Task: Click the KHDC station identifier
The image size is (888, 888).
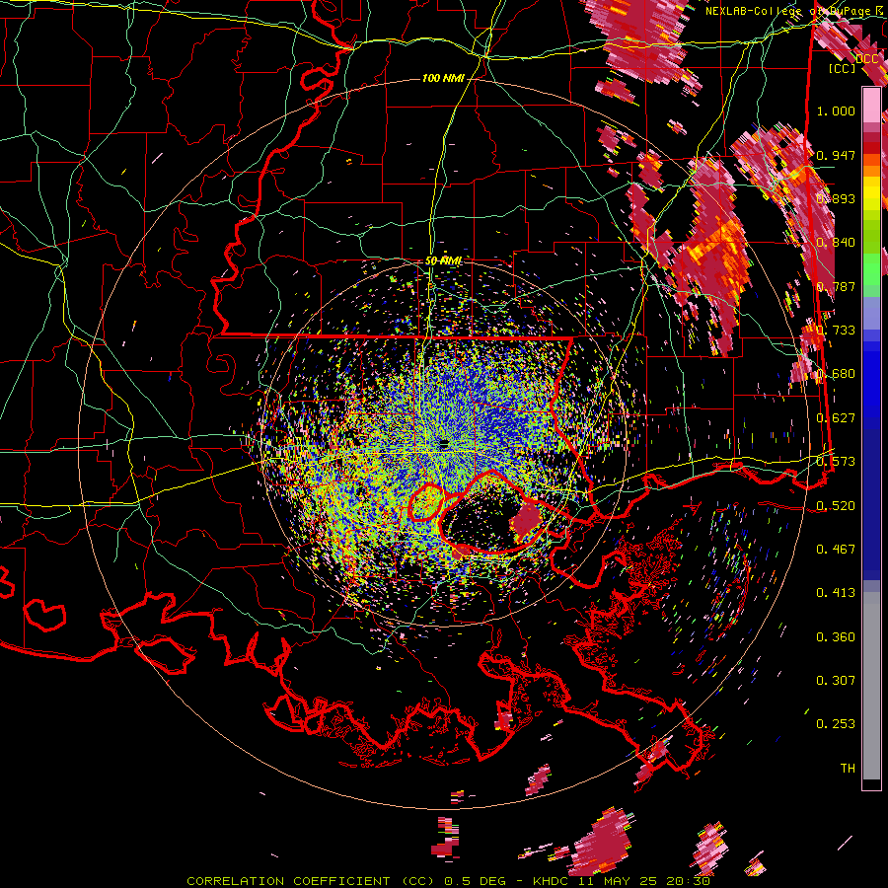Action: coord(553,881)
